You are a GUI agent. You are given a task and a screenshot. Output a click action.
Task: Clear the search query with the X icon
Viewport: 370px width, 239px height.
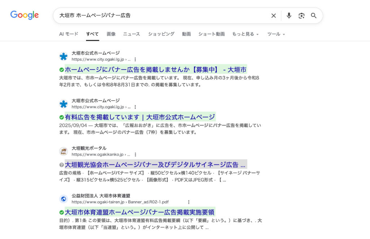pos(274,16)
